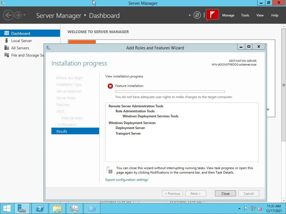
Task: Open Server Manager from the taskbar
Action: point(22,208)
